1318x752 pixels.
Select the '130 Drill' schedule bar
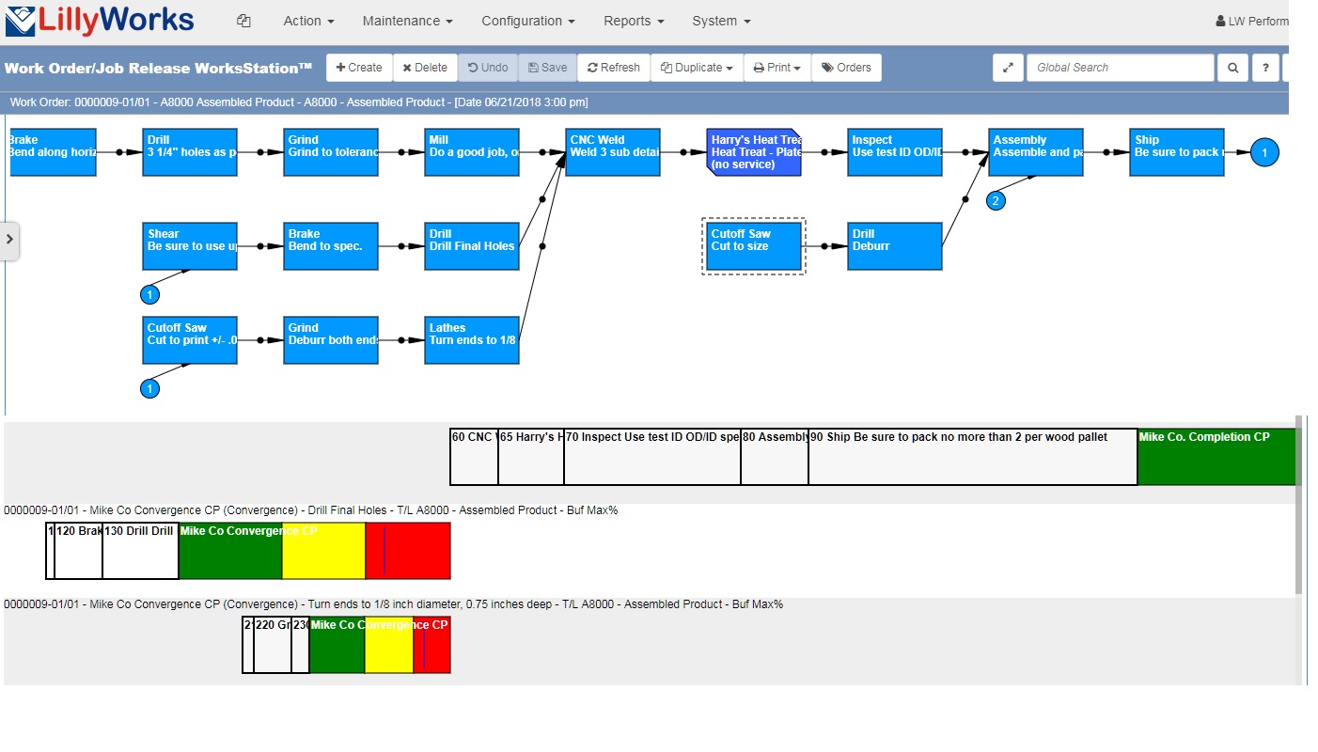tap(140, 551)
